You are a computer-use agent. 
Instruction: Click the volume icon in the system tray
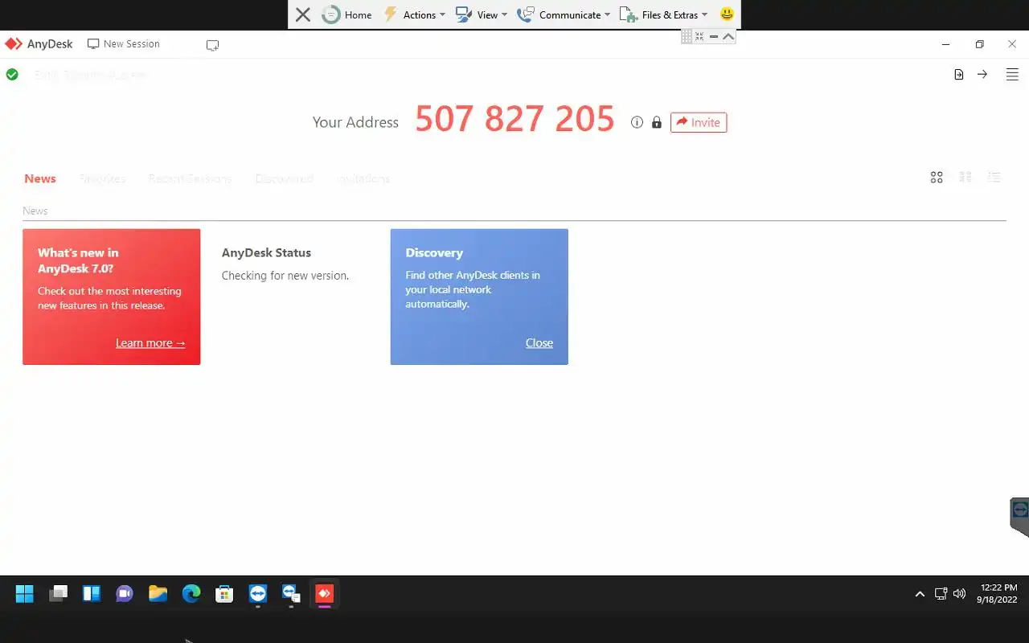pos(959,594)
